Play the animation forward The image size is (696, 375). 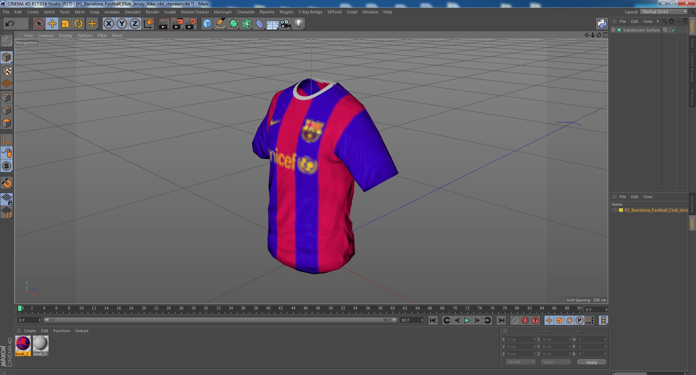pyautogui.click(x=467, y=320)
